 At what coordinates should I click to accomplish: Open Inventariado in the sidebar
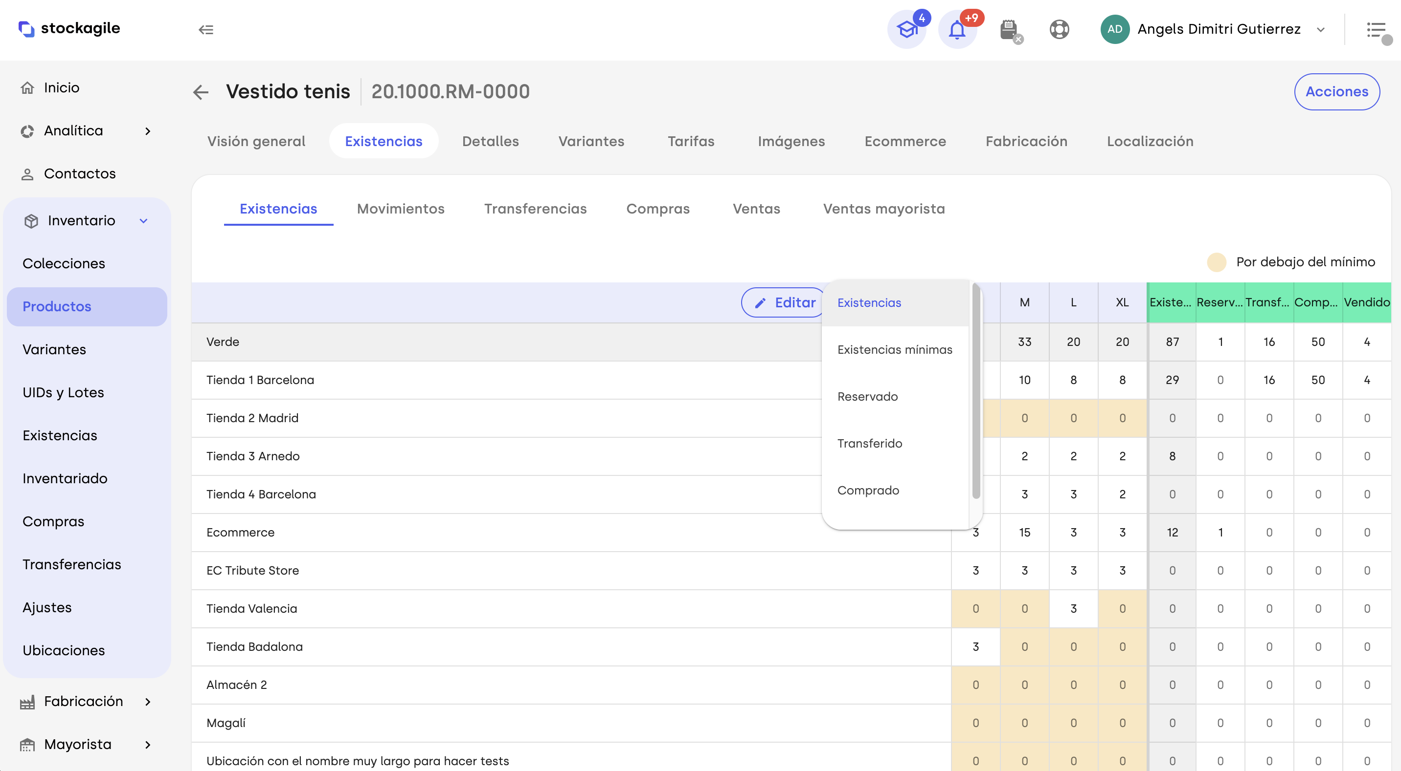click(x=87, y=479)
